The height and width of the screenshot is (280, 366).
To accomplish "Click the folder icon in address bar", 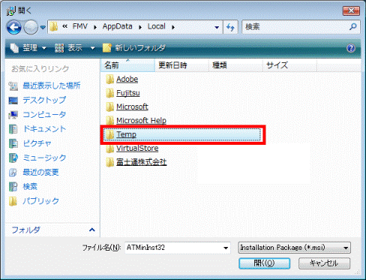I will (x=54, y=27).
